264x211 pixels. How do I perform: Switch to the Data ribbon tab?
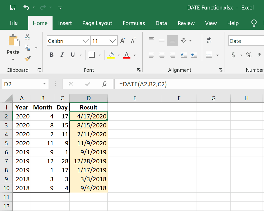click(161, 23)
